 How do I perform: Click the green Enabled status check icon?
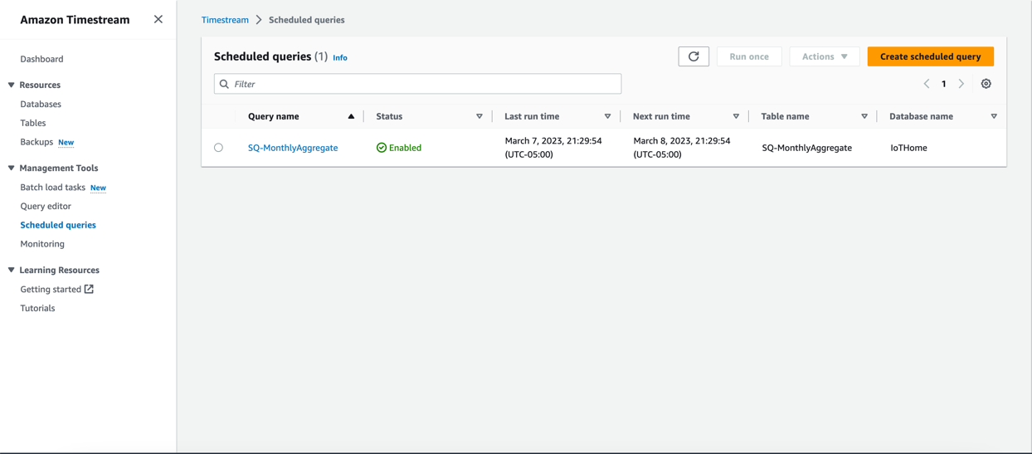[x=382, y=148]
